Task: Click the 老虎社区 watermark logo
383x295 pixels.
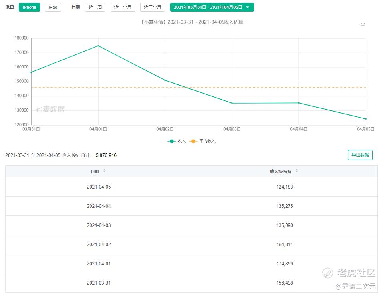Action: click(349, 273)
